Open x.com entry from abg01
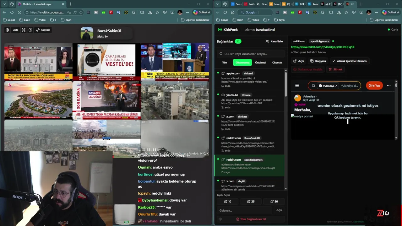 click(x=249, y=183)
